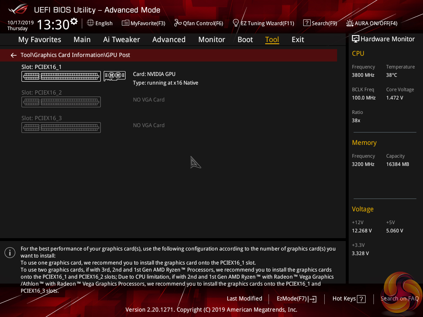The height and width of the screenshot is (317, 423).
Task: Click the 'Slot: PCIEX16_2' label
Action: pos(42,93)
